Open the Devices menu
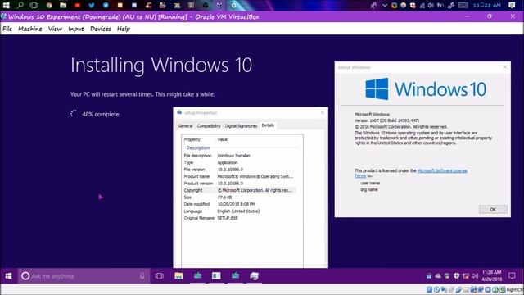The height and width of the screenshot is (295, 524). [100, 29]
